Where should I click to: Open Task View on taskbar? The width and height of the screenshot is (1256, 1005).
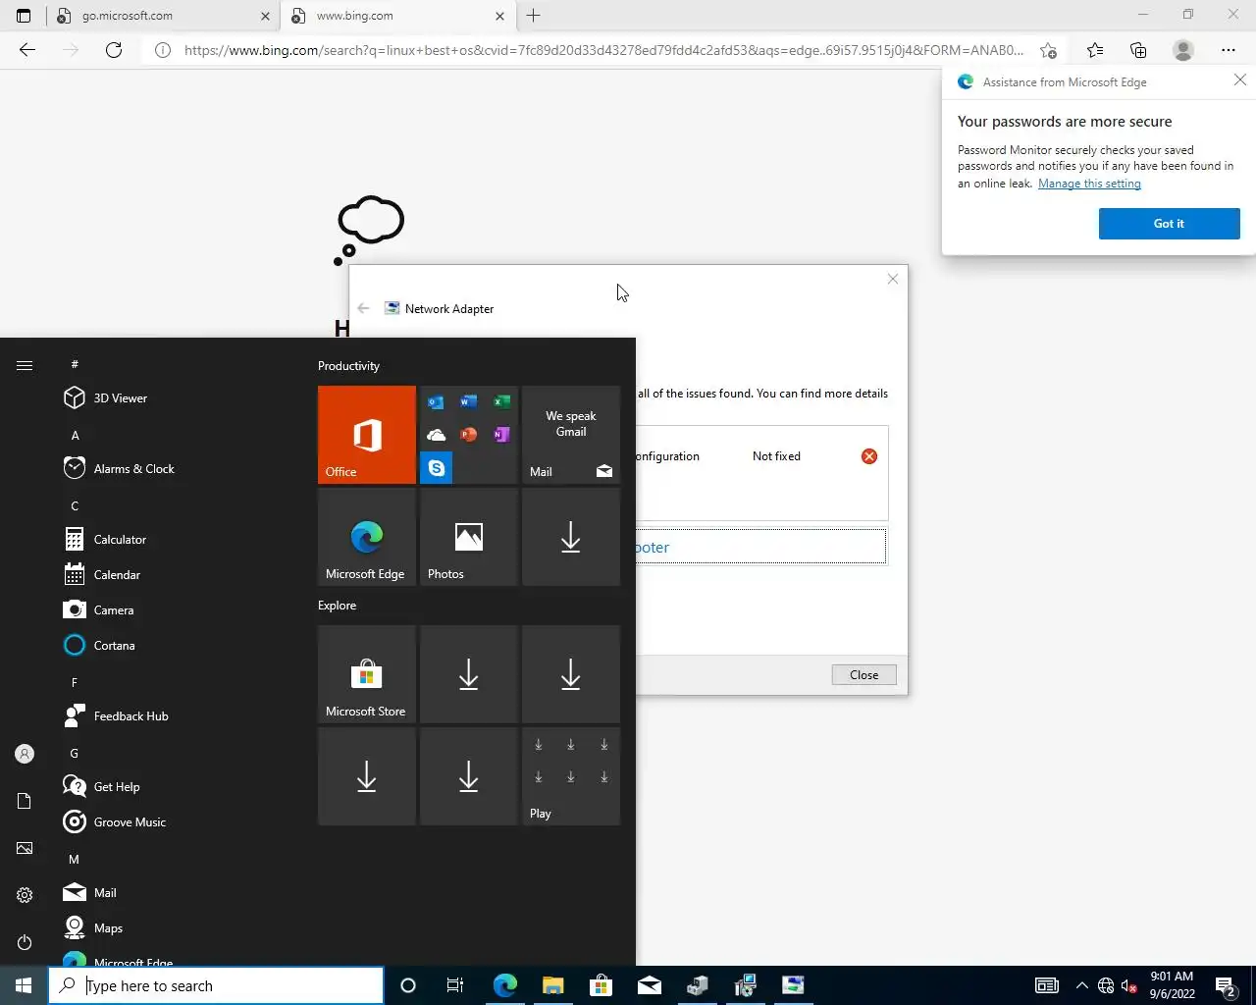(454, 985)
